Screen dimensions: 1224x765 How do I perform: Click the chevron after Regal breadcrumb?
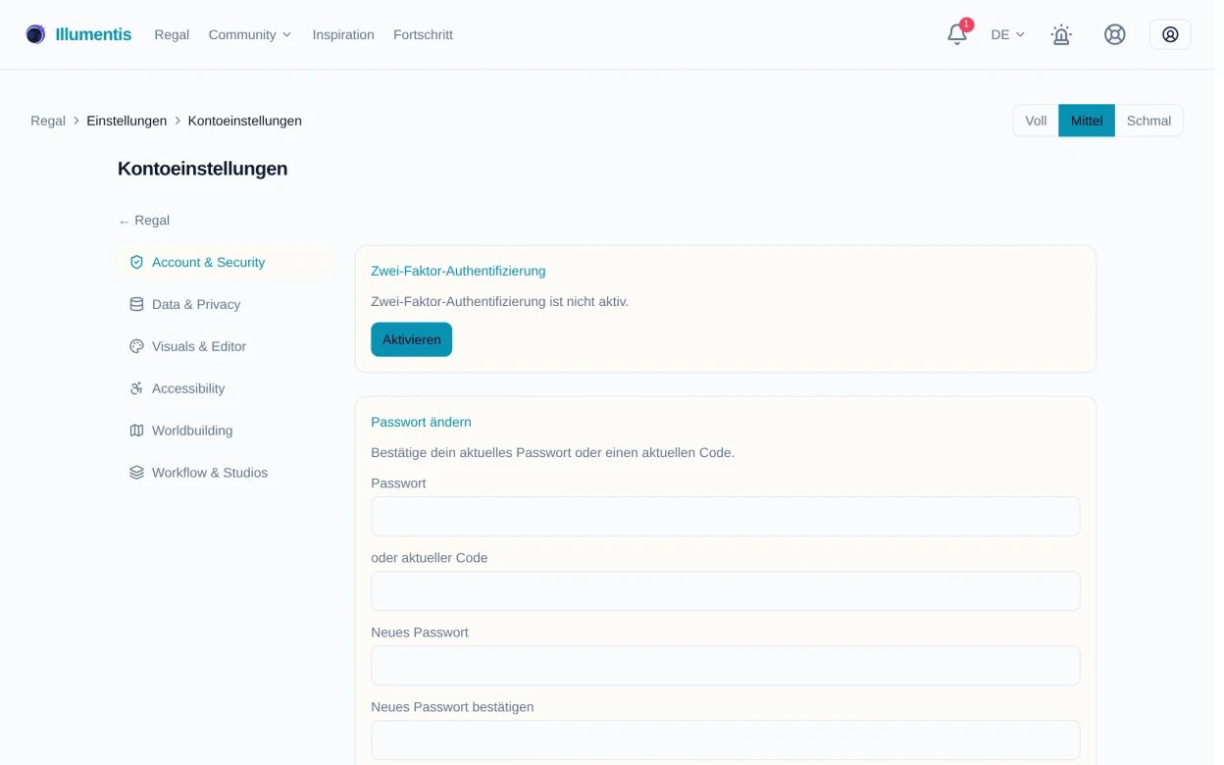pos(76,121)
